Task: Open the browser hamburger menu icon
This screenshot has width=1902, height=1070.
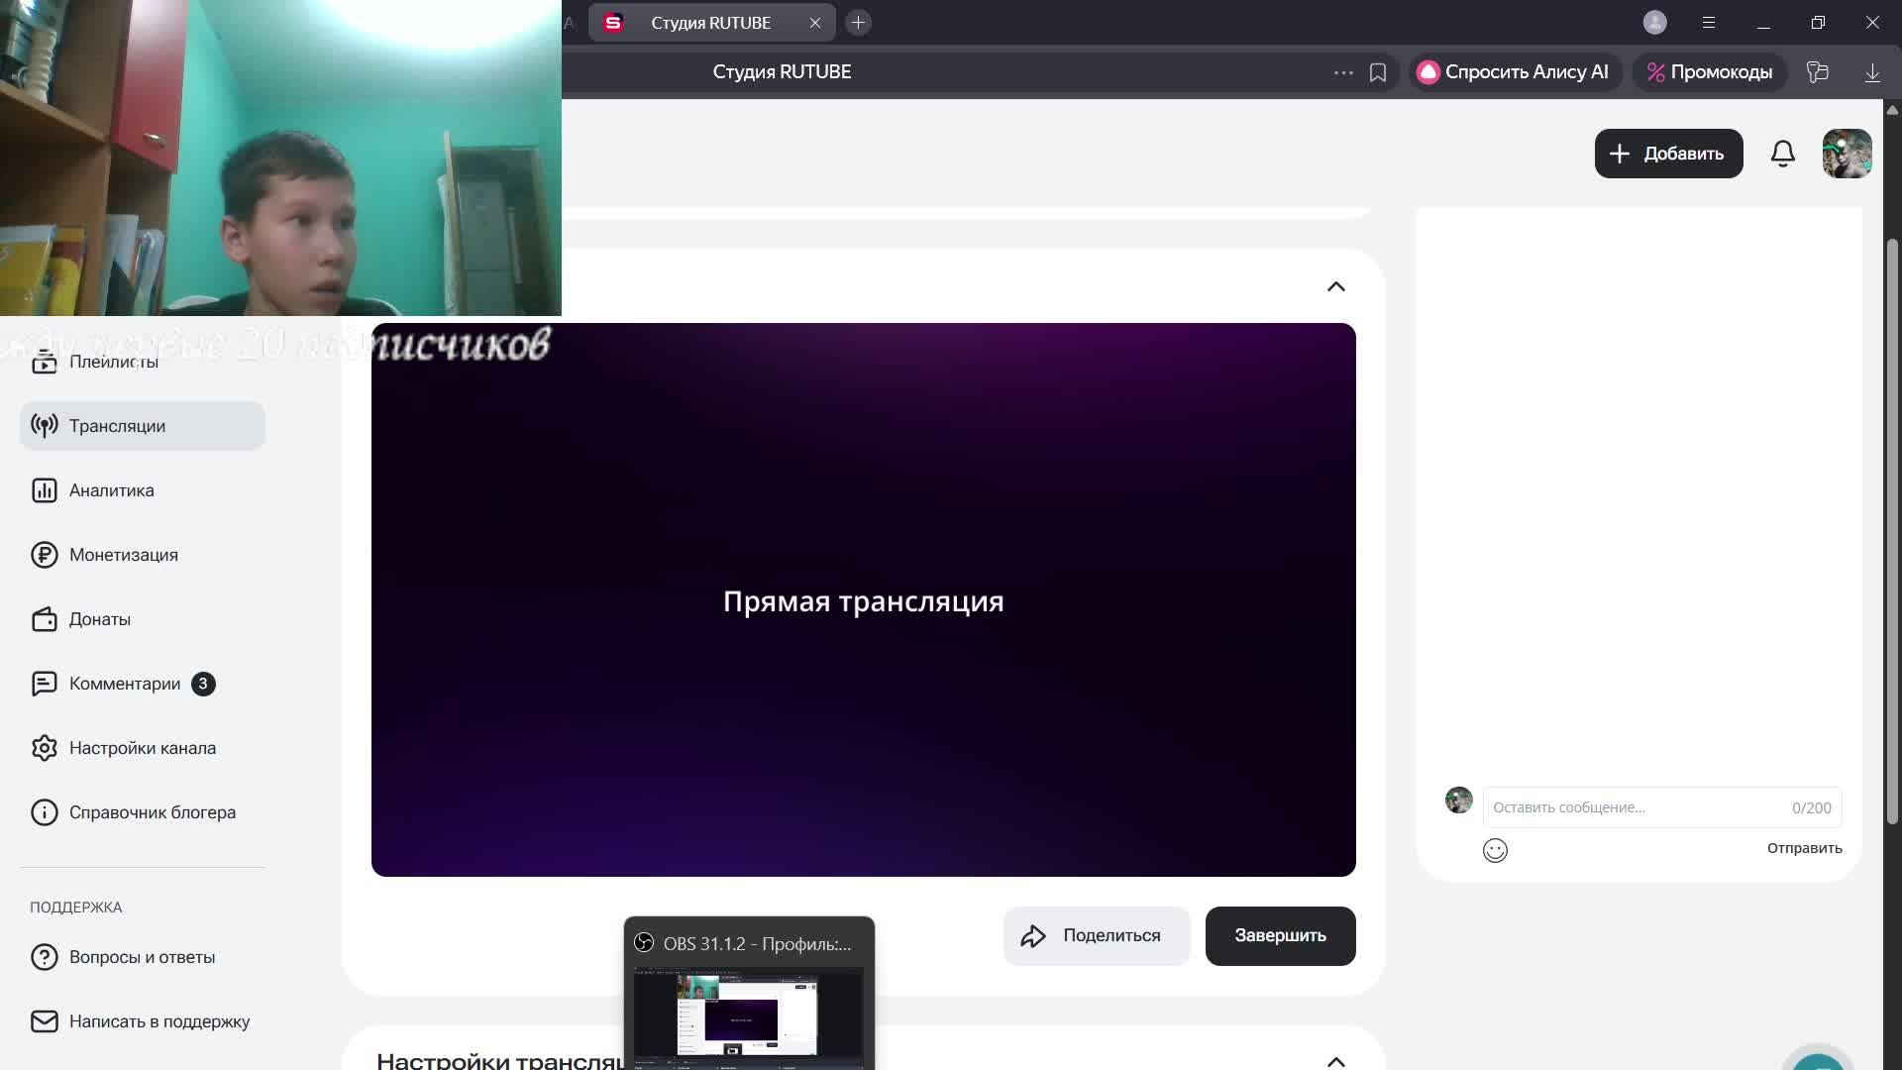Action: [x=1708, y=22]
